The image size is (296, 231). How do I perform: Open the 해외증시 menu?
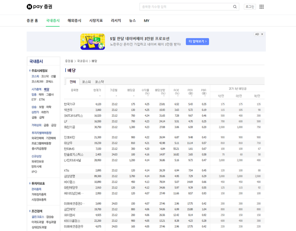coord(74,20)
